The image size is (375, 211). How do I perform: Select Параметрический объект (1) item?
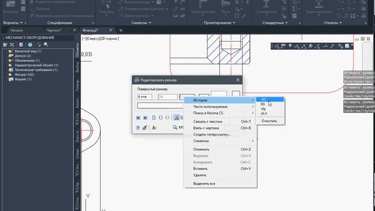click(x=36, y=65)
